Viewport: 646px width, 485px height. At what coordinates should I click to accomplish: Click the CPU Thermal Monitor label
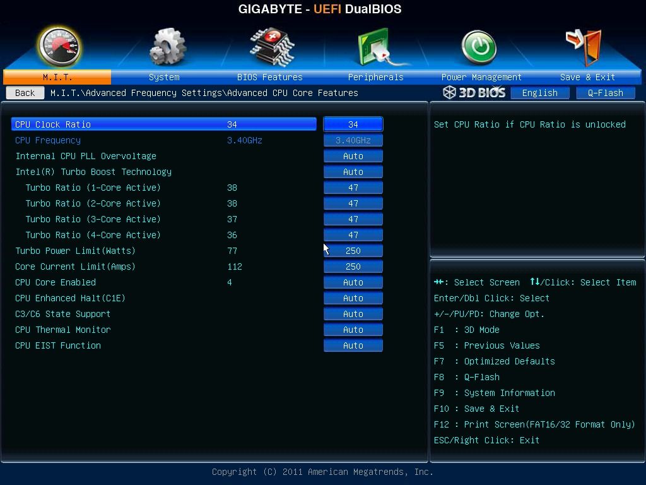(x=62, y=330)
